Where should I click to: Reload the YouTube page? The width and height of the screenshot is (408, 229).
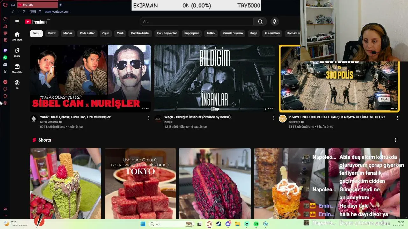pos(24,12)
